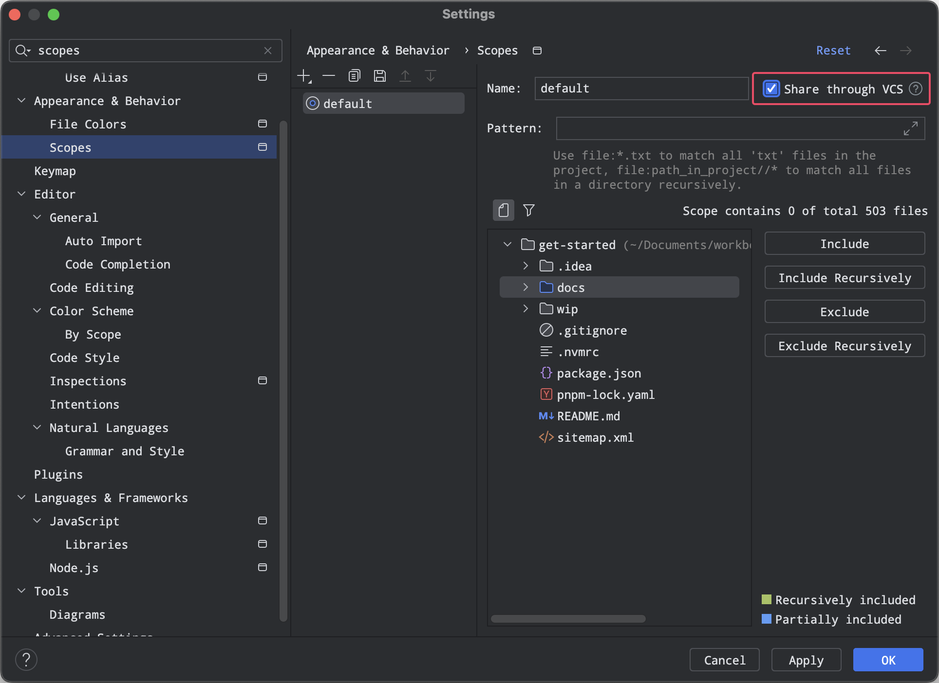
Task: Click the help icon beside Share through VCS
Action: click(916, 89)
